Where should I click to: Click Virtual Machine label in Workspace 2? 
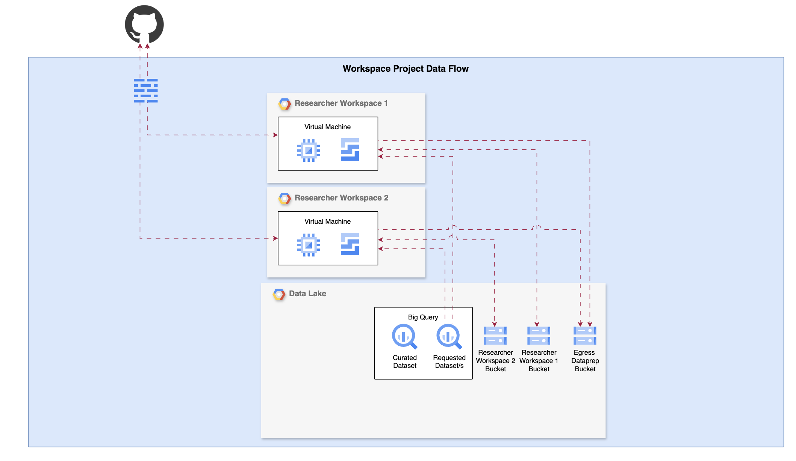327,221
